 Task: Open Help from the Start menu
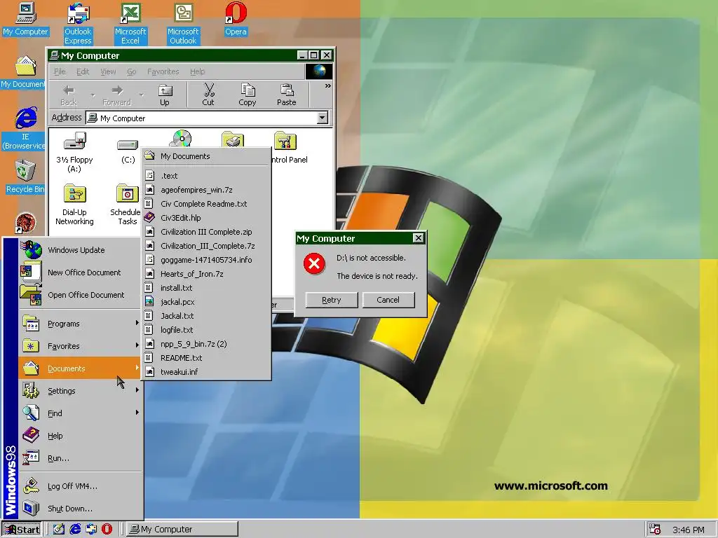tap(80, 436)
